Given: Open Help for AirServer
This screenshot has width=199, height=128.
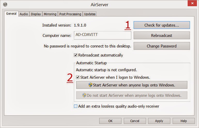Looking at the screenshot, I should coord(183,121).
